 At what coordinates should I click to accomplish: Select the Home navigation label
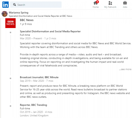pyautogui.click(x=96, y=7)
